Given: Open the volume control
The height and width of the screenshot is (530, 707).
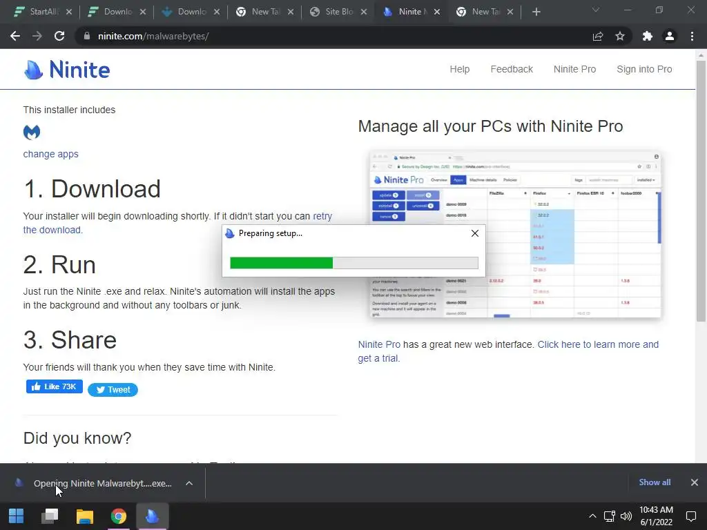Looking at the screenshot, I should (626, 516).
